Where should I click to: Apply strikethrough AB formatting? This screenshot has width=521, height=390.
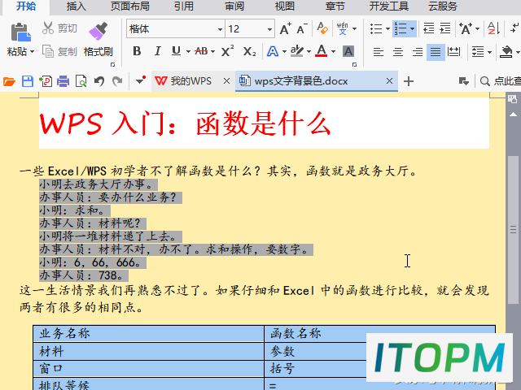pyautogui.click(x=201, y=51)
